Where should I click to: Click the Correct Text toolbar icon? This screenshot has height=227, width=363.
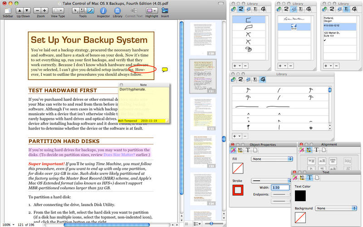[134, 10]
